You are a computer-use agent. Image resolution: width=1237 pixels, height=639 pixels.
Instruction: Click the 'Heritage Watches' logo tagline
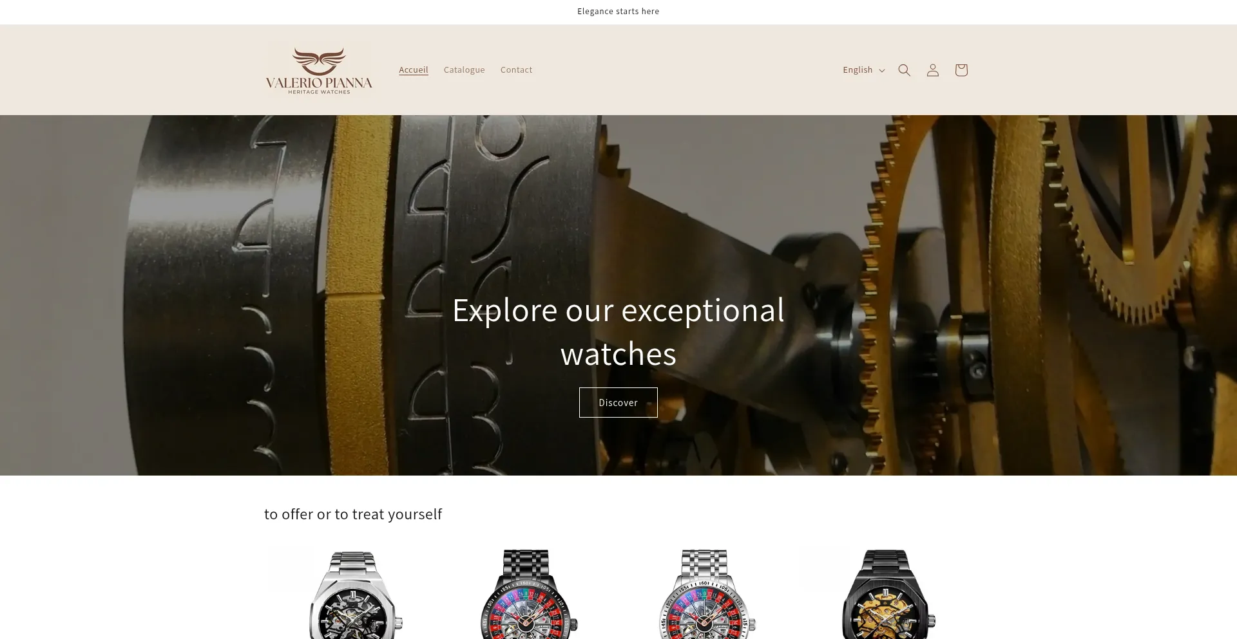pyautogui.click(x=319, y=92)
